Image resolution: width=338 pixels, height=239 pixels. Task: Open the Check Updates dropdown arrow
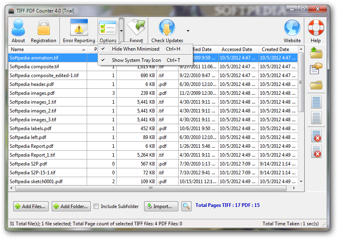coord(188,31)
